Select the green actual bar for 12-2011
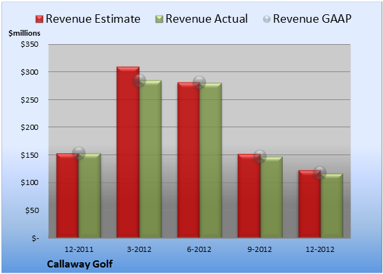Screen dimensions: 383x274 click(90, 195)
